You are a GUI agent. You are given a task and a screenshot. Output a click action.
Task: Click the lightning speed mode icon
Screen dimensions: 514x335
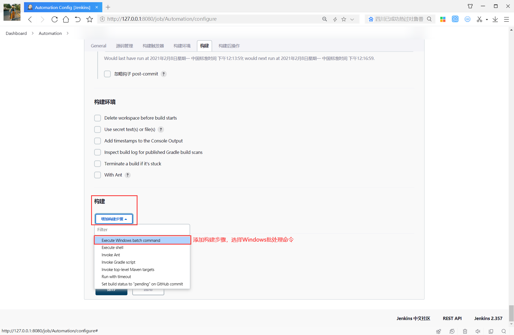click(x=335, y=19)
